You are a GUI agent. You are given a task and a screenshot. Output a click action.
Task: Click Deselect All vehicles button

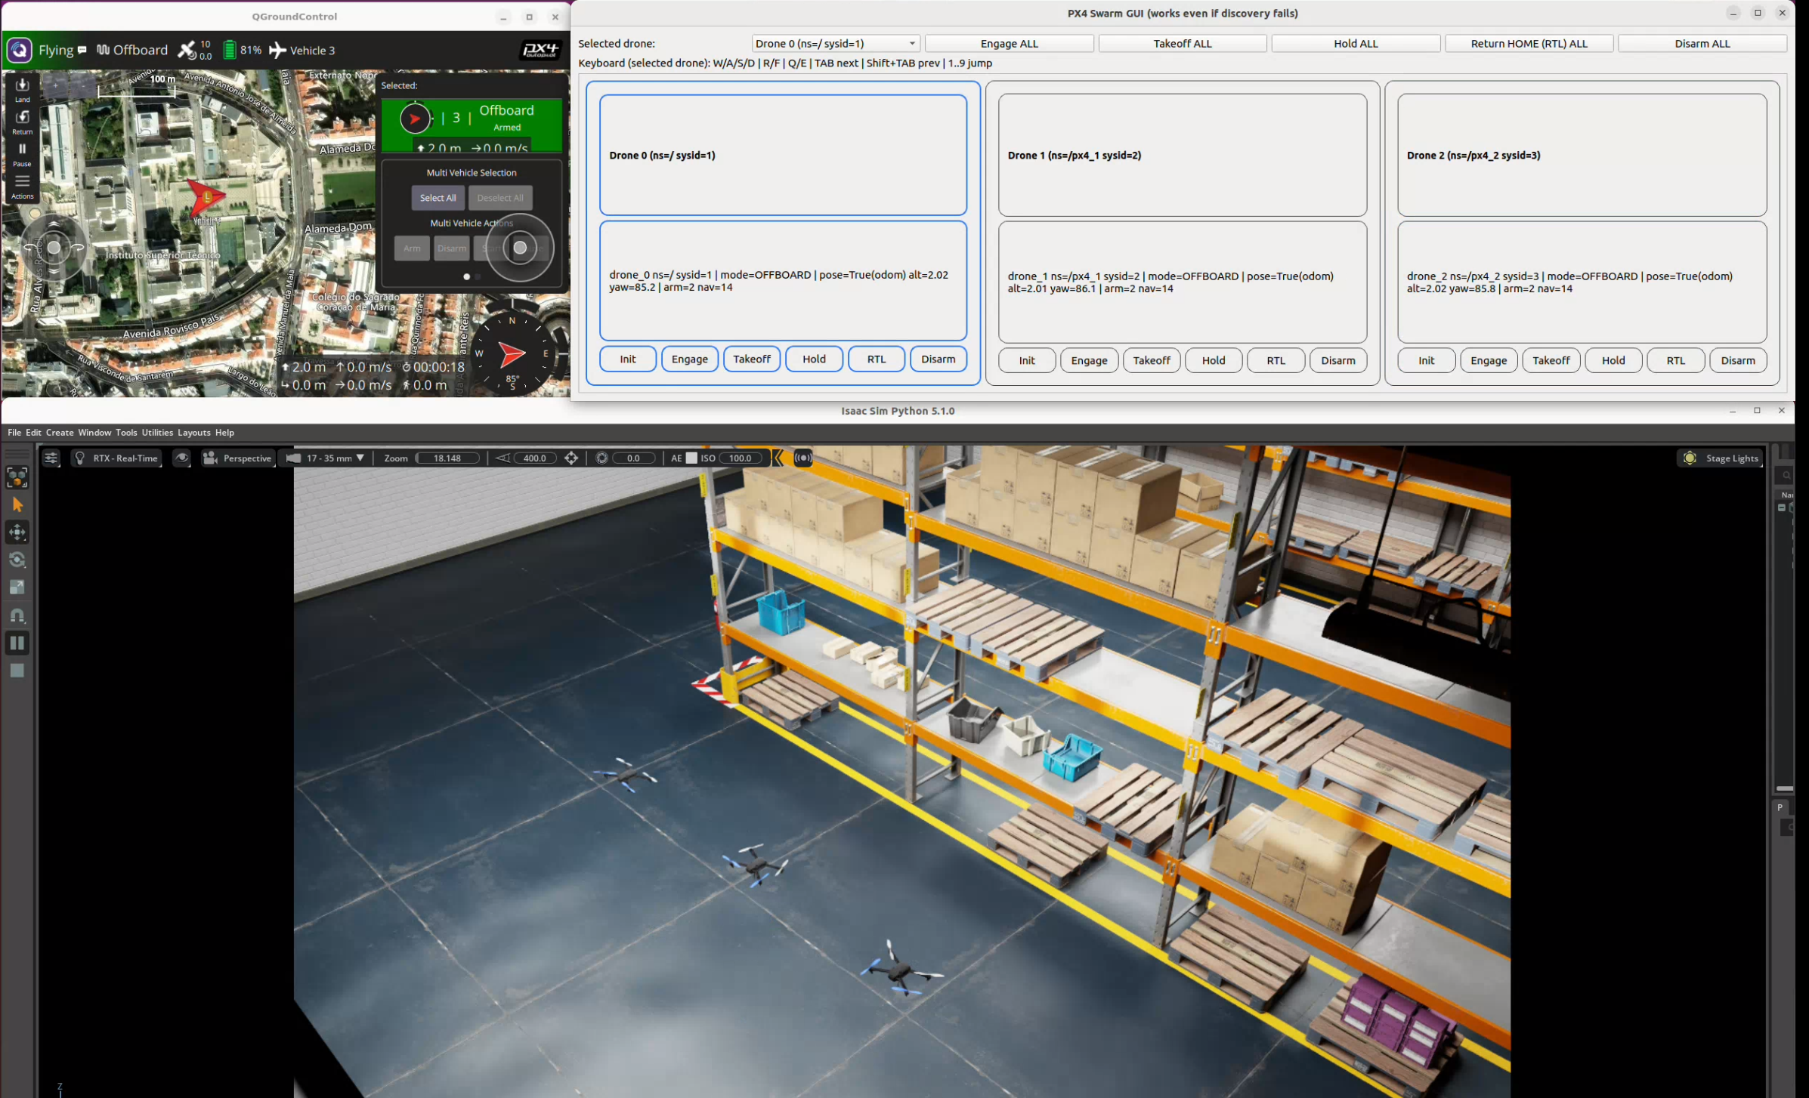500,198
